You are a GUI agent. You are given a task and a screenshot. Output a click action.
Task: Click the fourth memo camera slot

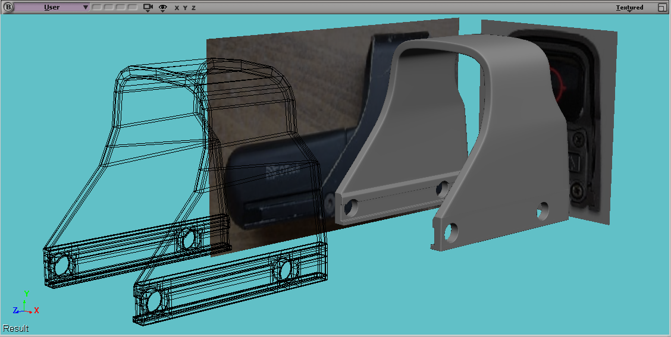pos(133,7)
